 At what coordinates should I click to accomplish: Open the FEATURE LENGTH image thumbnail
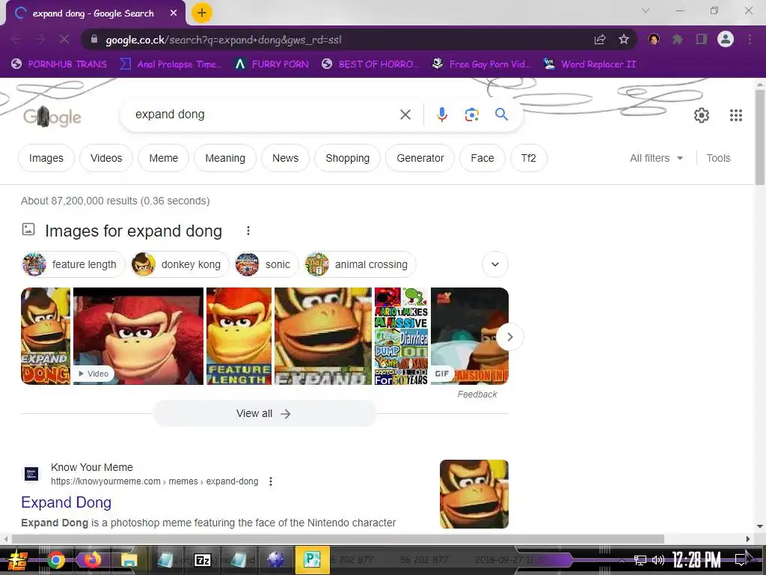coord(239,336)
